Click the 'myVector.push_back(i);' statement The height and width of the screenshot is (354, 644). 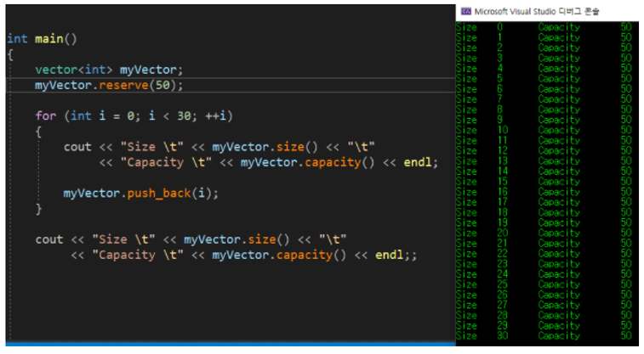pyautogui.click(x=141, y=193)
